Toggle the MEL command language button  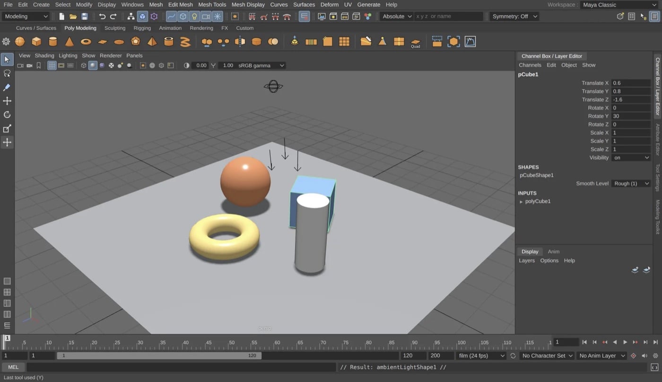pos(13,367)
